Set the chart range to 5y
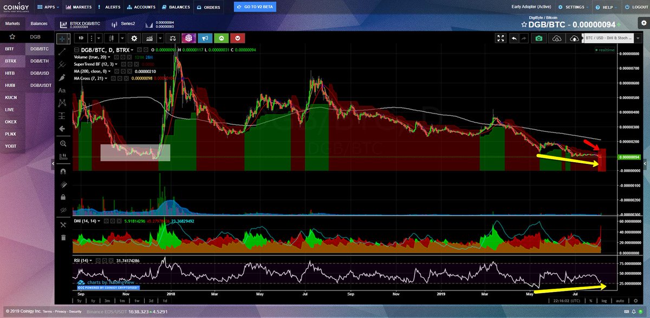This screenshot has height=318, width=650. tap(80, 301)
